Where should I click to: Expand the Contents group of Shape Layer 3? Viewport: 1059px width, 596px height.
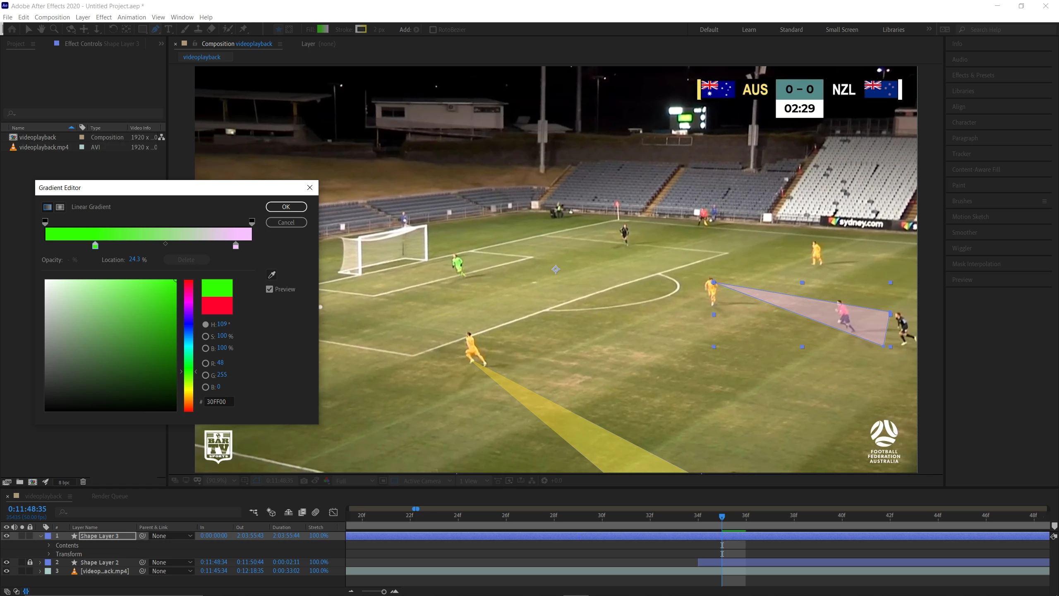[49, 546]
